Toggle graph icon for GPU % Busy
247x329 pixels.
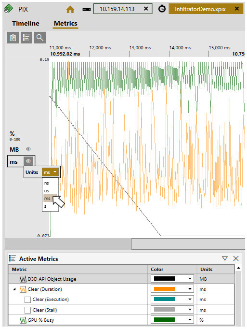[x=23, y=320]
